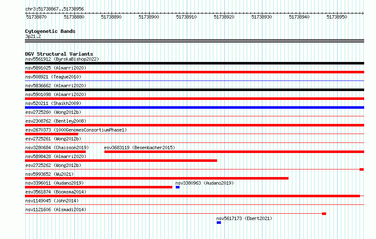Open nsv5836662 (Almarri2020) variant entry

click(x=56, y=86)
